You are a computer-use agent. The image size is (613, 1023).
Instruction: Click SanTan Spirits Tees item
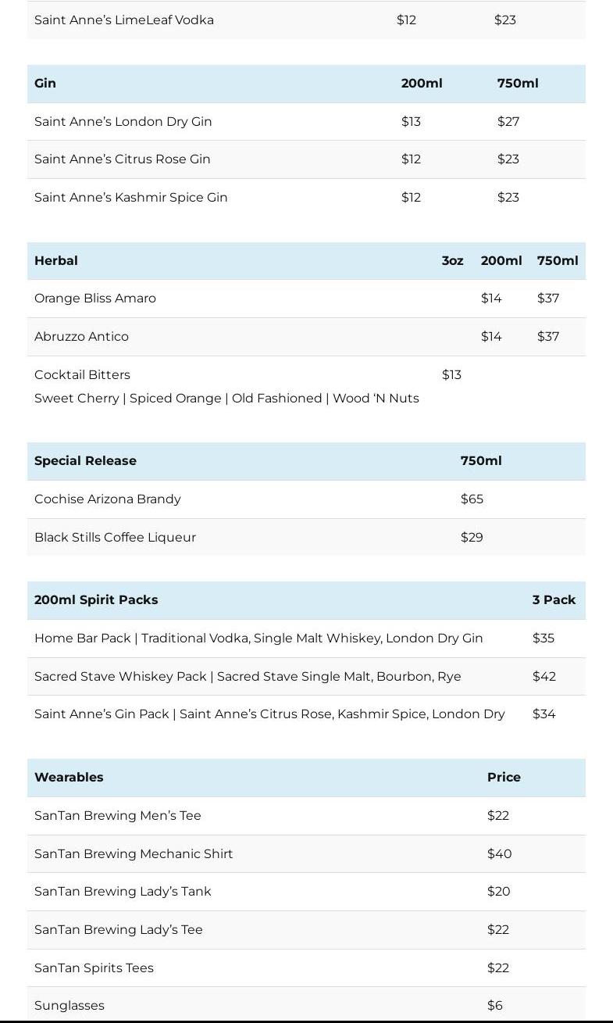pos(94,968)
